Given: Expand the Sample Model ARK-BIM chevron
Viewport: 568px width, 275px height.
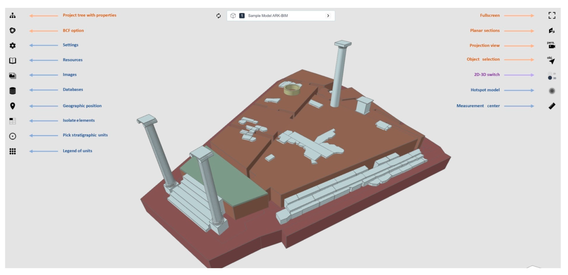Looking at the screenshot, I should (x=328, y=16).
